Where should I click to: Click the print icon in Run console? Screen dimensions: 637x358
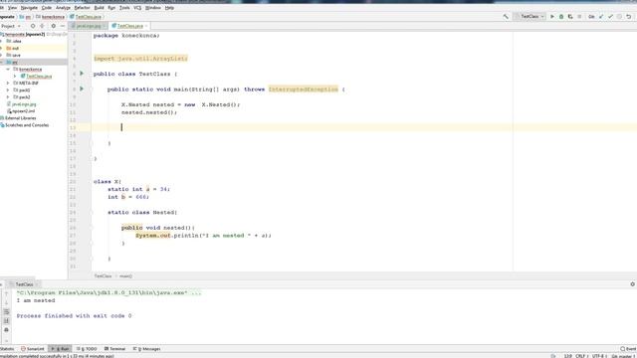[6, 329]
